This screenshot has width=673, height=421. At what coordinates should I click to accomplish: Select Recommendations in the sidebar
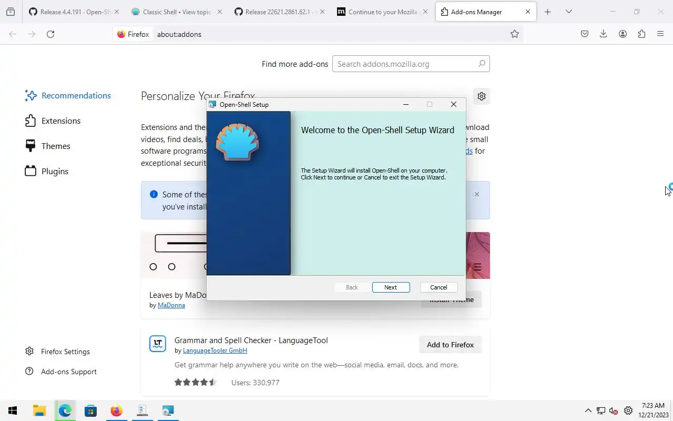[68, 95]
